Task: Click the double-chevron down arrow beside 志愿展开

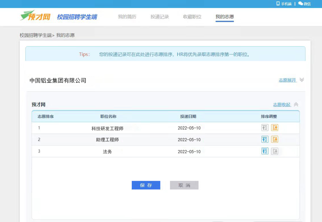Action: 301,80
